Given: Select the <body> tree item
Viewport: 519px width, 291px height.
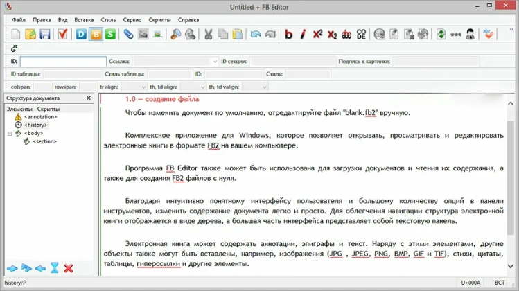Looking at the screenshot, I should click(x=33, y=133).
